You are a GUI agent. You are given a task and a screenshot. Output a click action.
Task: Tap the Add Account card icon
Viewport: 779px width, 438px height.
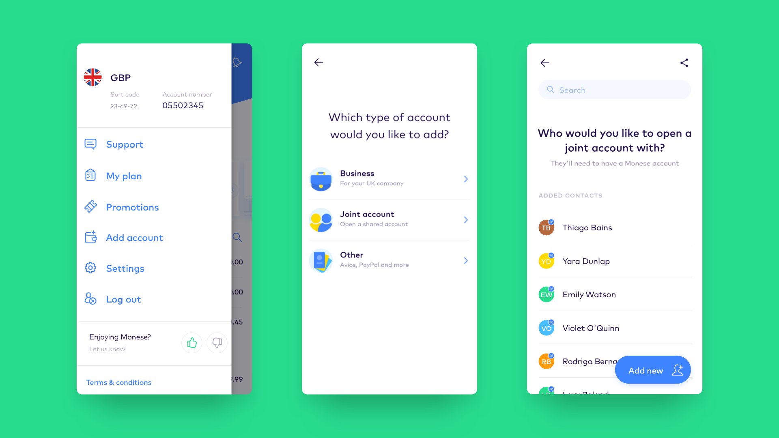click(x=90, y=237)
